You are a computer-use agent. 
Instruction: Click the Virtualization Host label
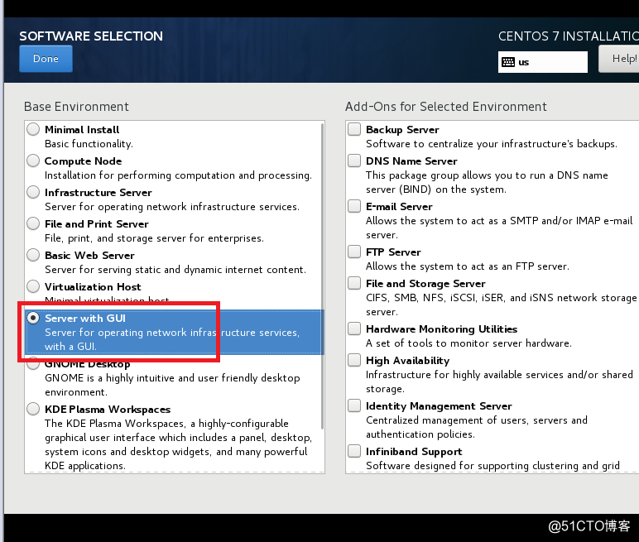93,286
